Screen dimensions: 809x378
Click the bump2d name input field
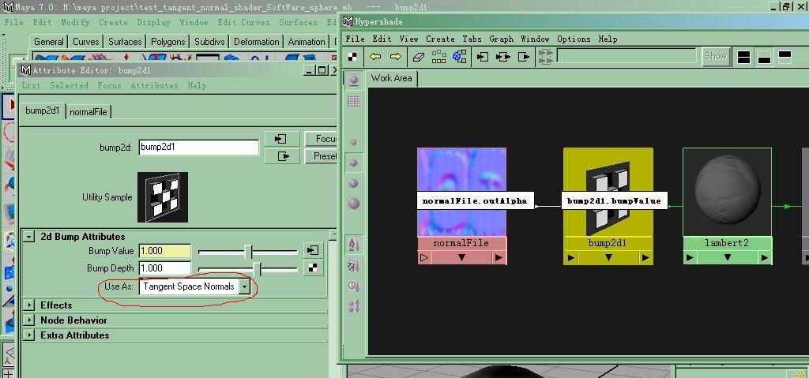tap(198, 147)
